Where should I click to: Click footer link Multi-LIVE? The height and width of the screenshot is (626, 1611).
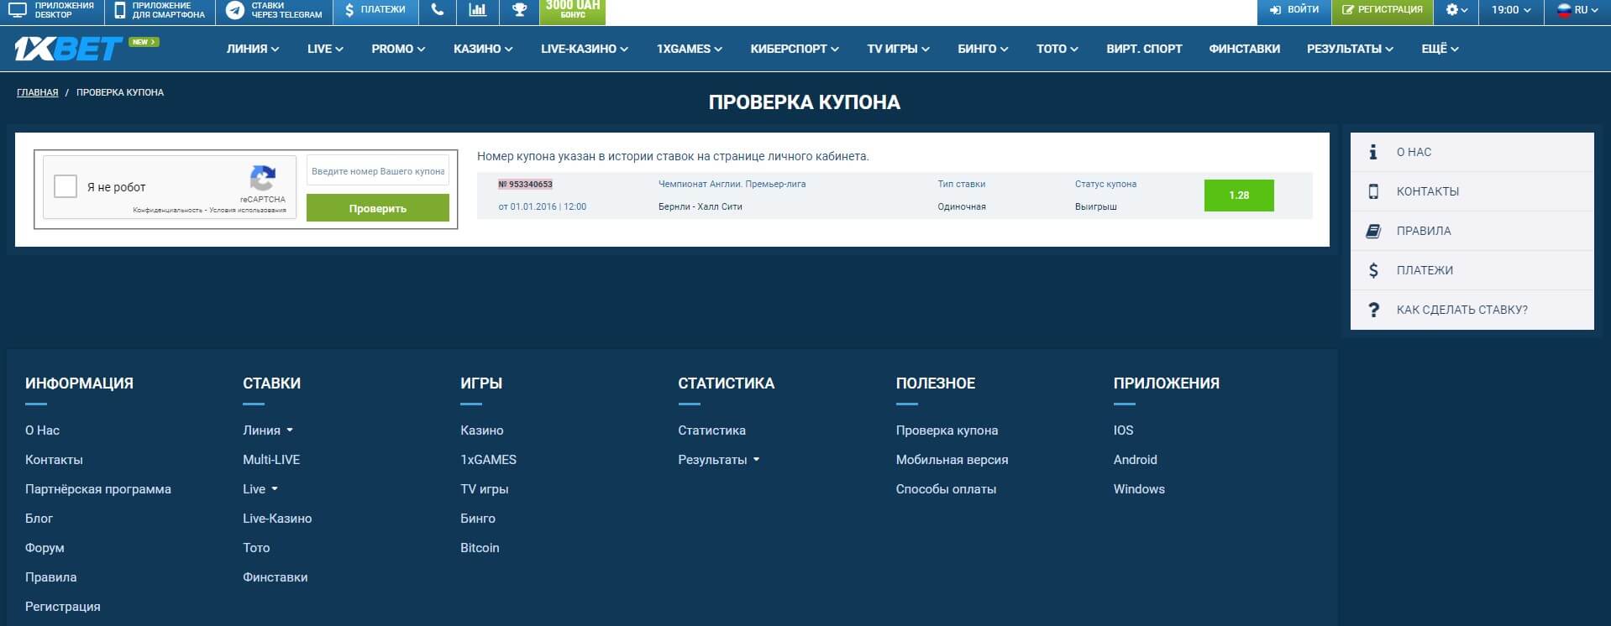coord(271,460)
